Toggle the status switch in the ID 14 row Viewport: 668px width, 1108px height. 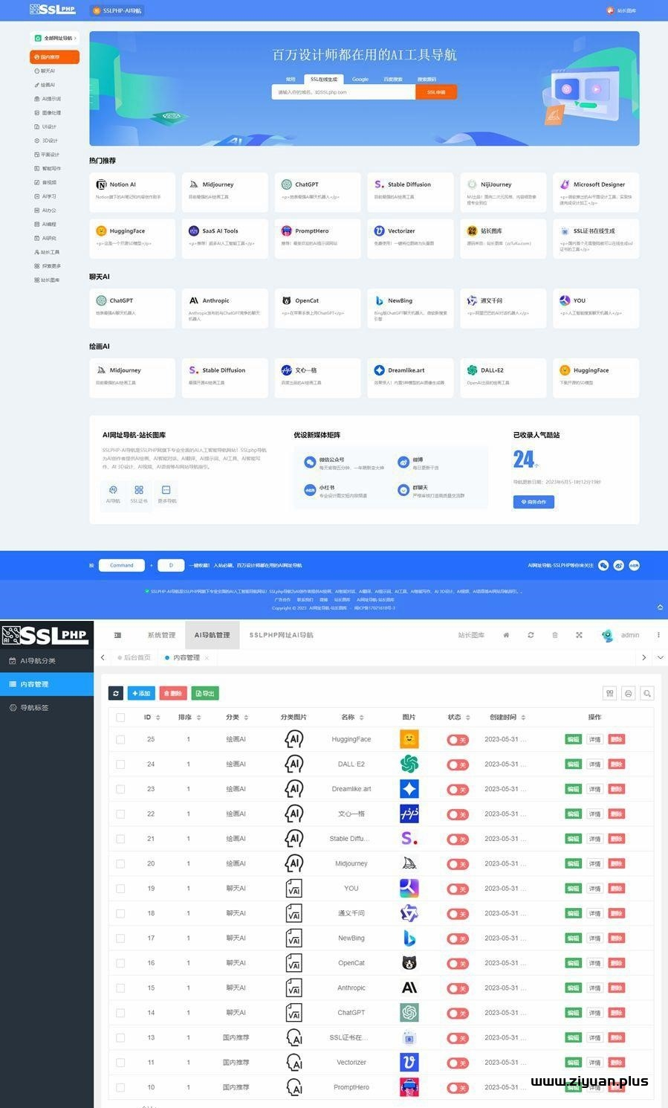458,1013
